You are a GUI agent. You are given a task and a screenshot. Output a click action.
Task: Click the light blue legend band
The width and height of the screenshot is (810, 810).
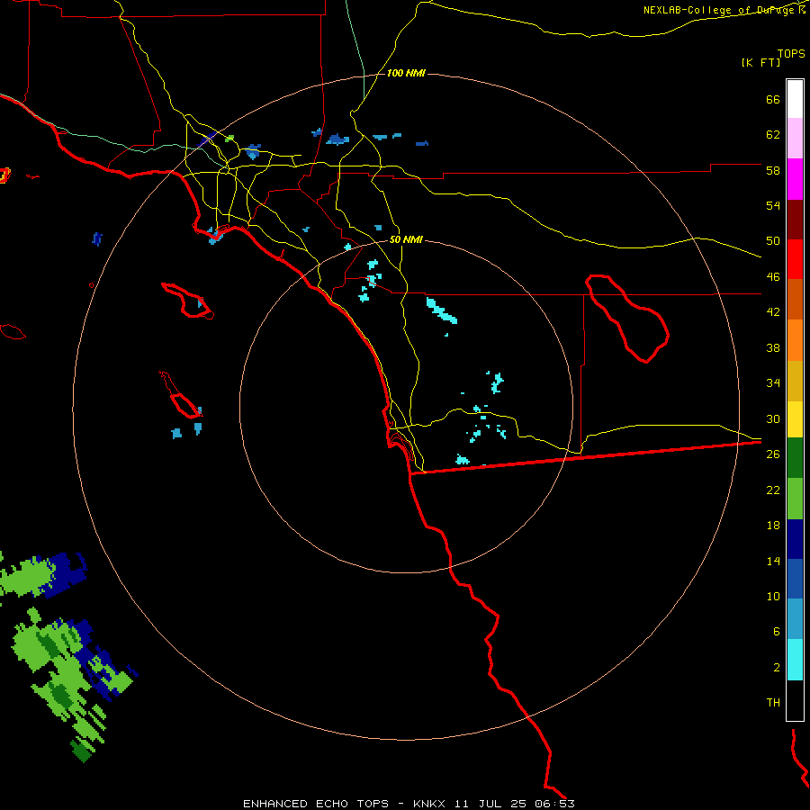click(795, 619)
